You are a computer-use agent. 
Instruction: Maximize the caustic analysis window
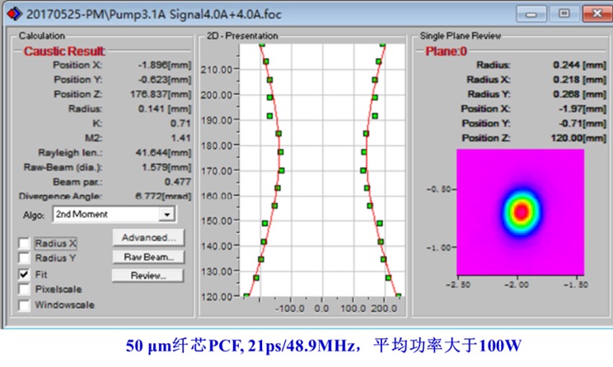(x=564, y=13)
